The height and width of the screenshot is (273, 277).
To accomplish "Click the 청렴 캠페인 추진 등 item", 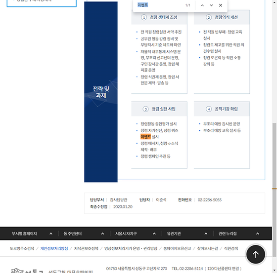I will click(x=155, y=156).
